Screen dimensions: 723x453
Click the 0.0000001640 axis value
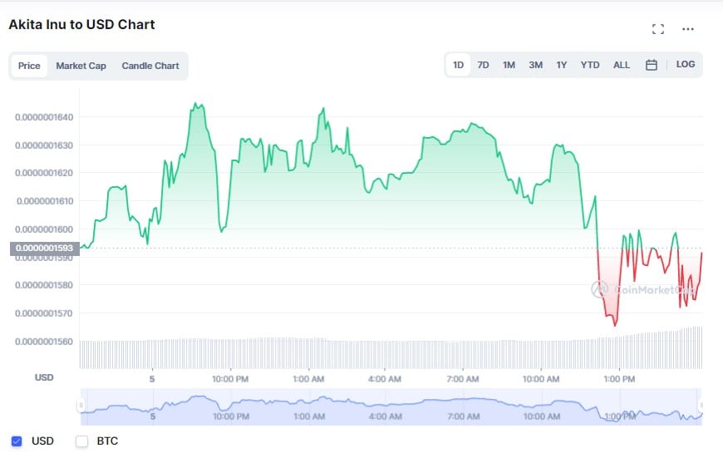click(44, 117)
